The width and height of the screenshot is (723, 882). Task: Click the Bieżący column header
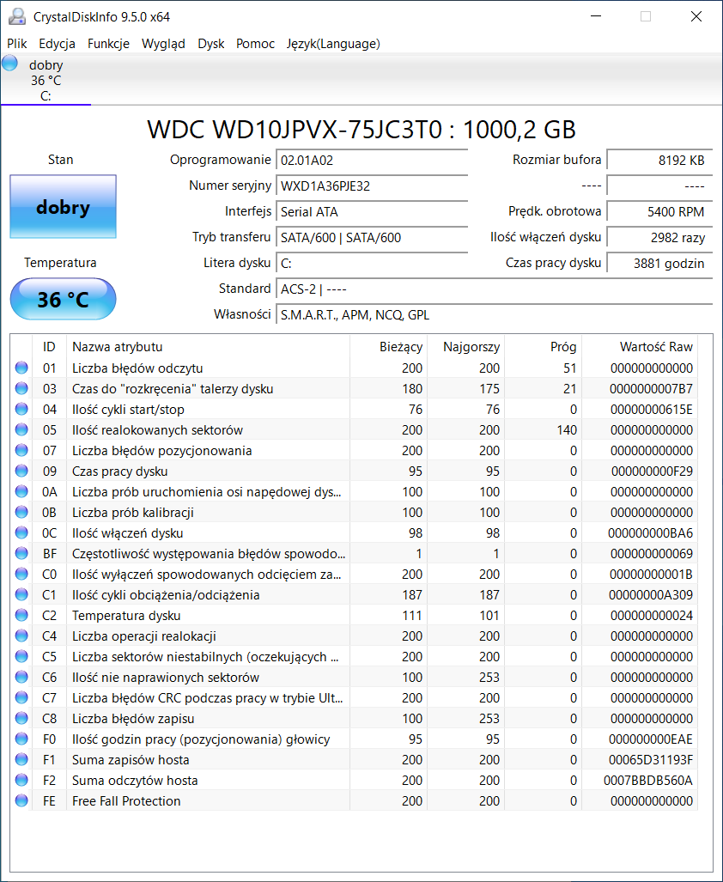389,347
